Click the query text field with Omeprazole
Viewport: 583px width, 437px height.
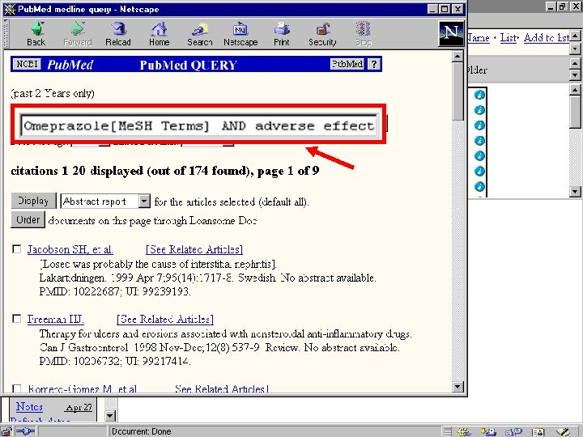[199, 125]
